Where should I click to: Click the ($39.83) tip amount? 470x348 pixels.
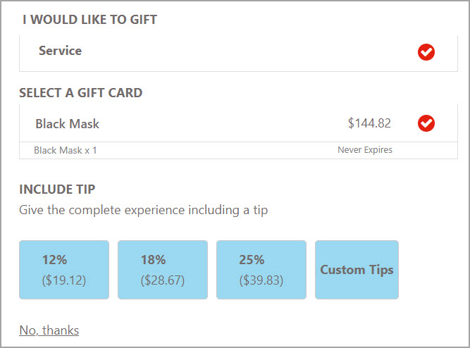pos(261,280)
